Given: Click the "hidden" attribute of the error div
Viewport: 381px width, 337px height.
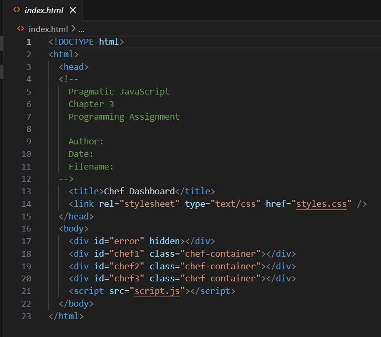Looking at the screenshot, I should pos(164,241).
